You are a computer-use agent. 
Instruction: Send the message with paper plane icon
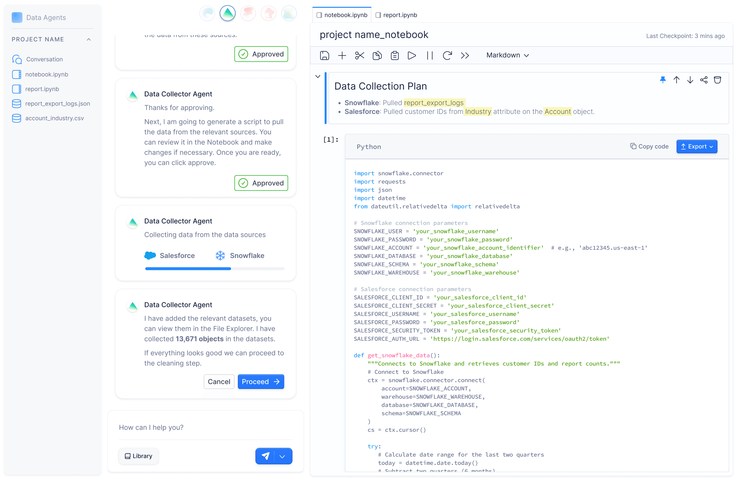pyautogui.click(x=265, y=456)
